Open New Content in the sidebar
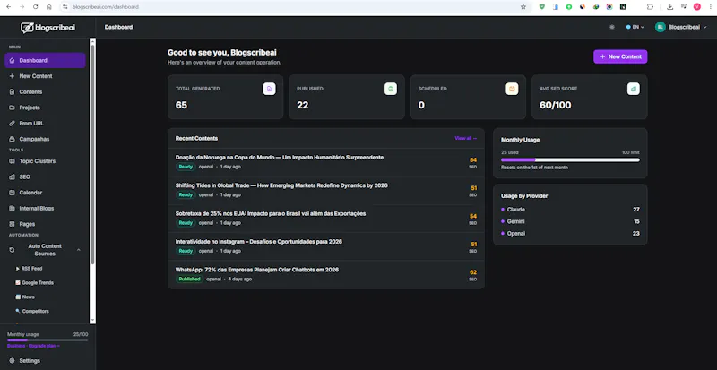The height and width of the screenshot is (370, 717). click(x=45, y=76)
